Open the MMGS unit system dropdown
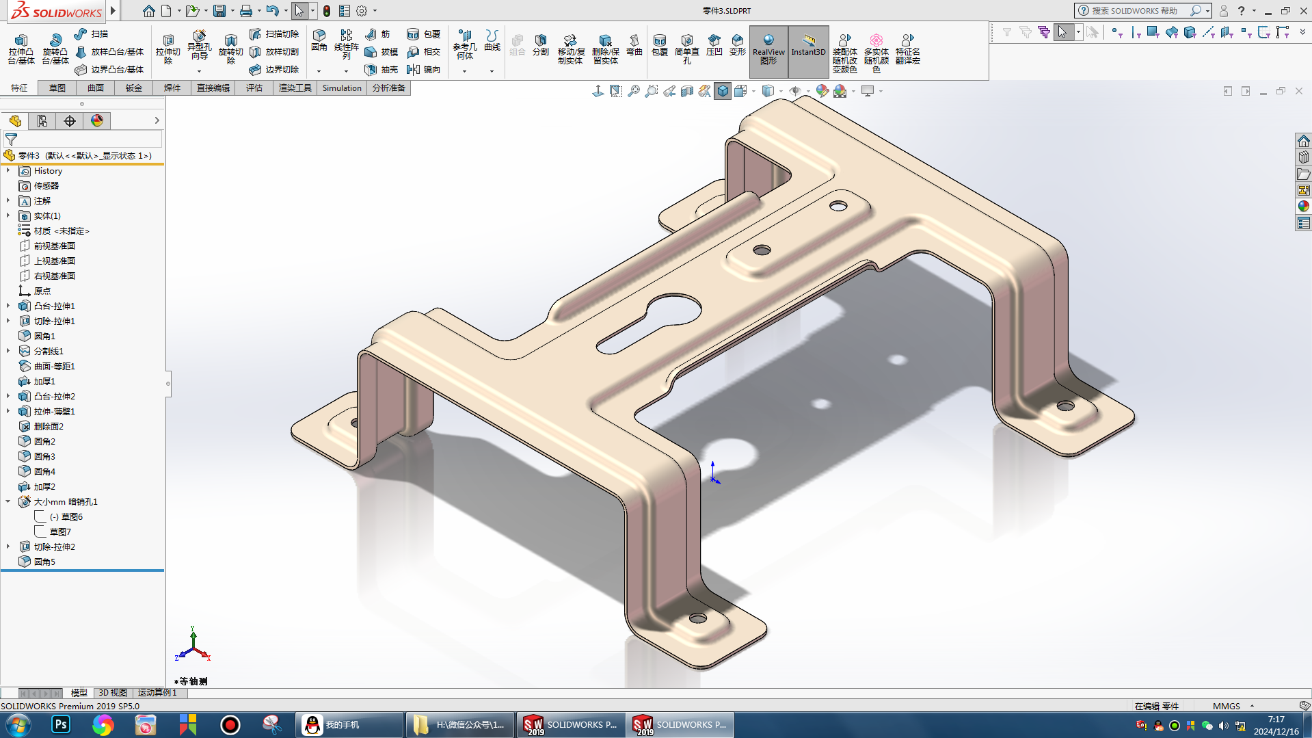Screen dimensions: 1312x738 (1253, 706)
